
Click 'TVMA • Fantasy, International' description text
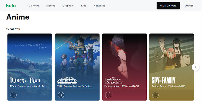point(28,86)
